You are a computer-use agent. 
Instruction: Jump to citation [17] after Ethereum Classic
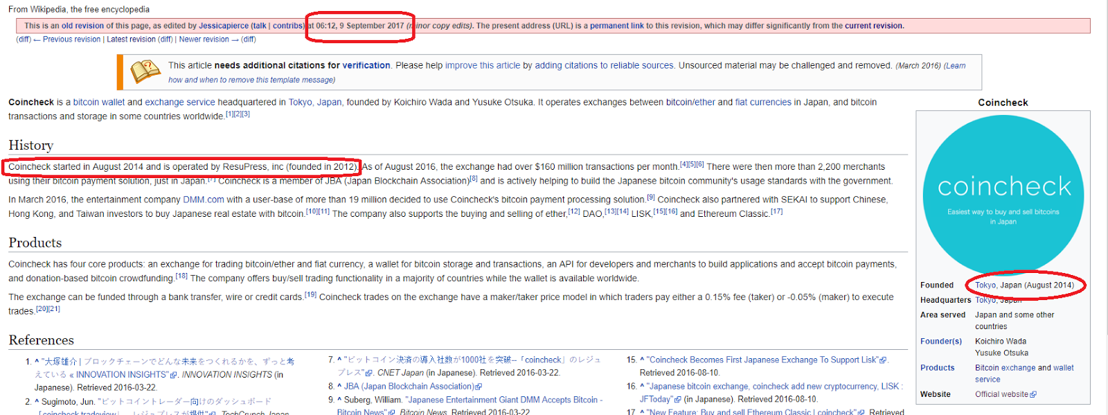point(776,212)
